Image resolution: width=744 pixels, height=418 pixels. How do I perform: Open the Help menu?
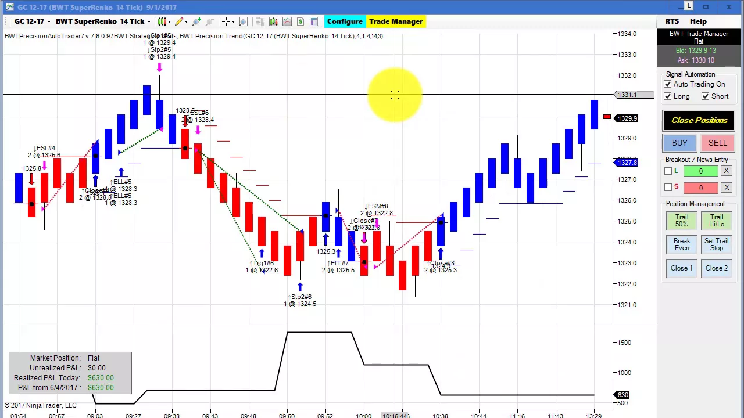[x=698, y=21]
